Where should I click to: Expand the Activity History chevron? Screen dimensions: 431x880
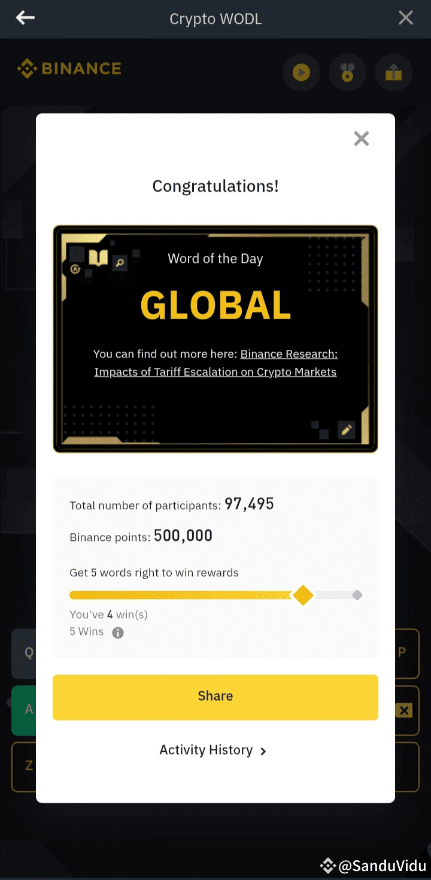[x=263, y=751]
